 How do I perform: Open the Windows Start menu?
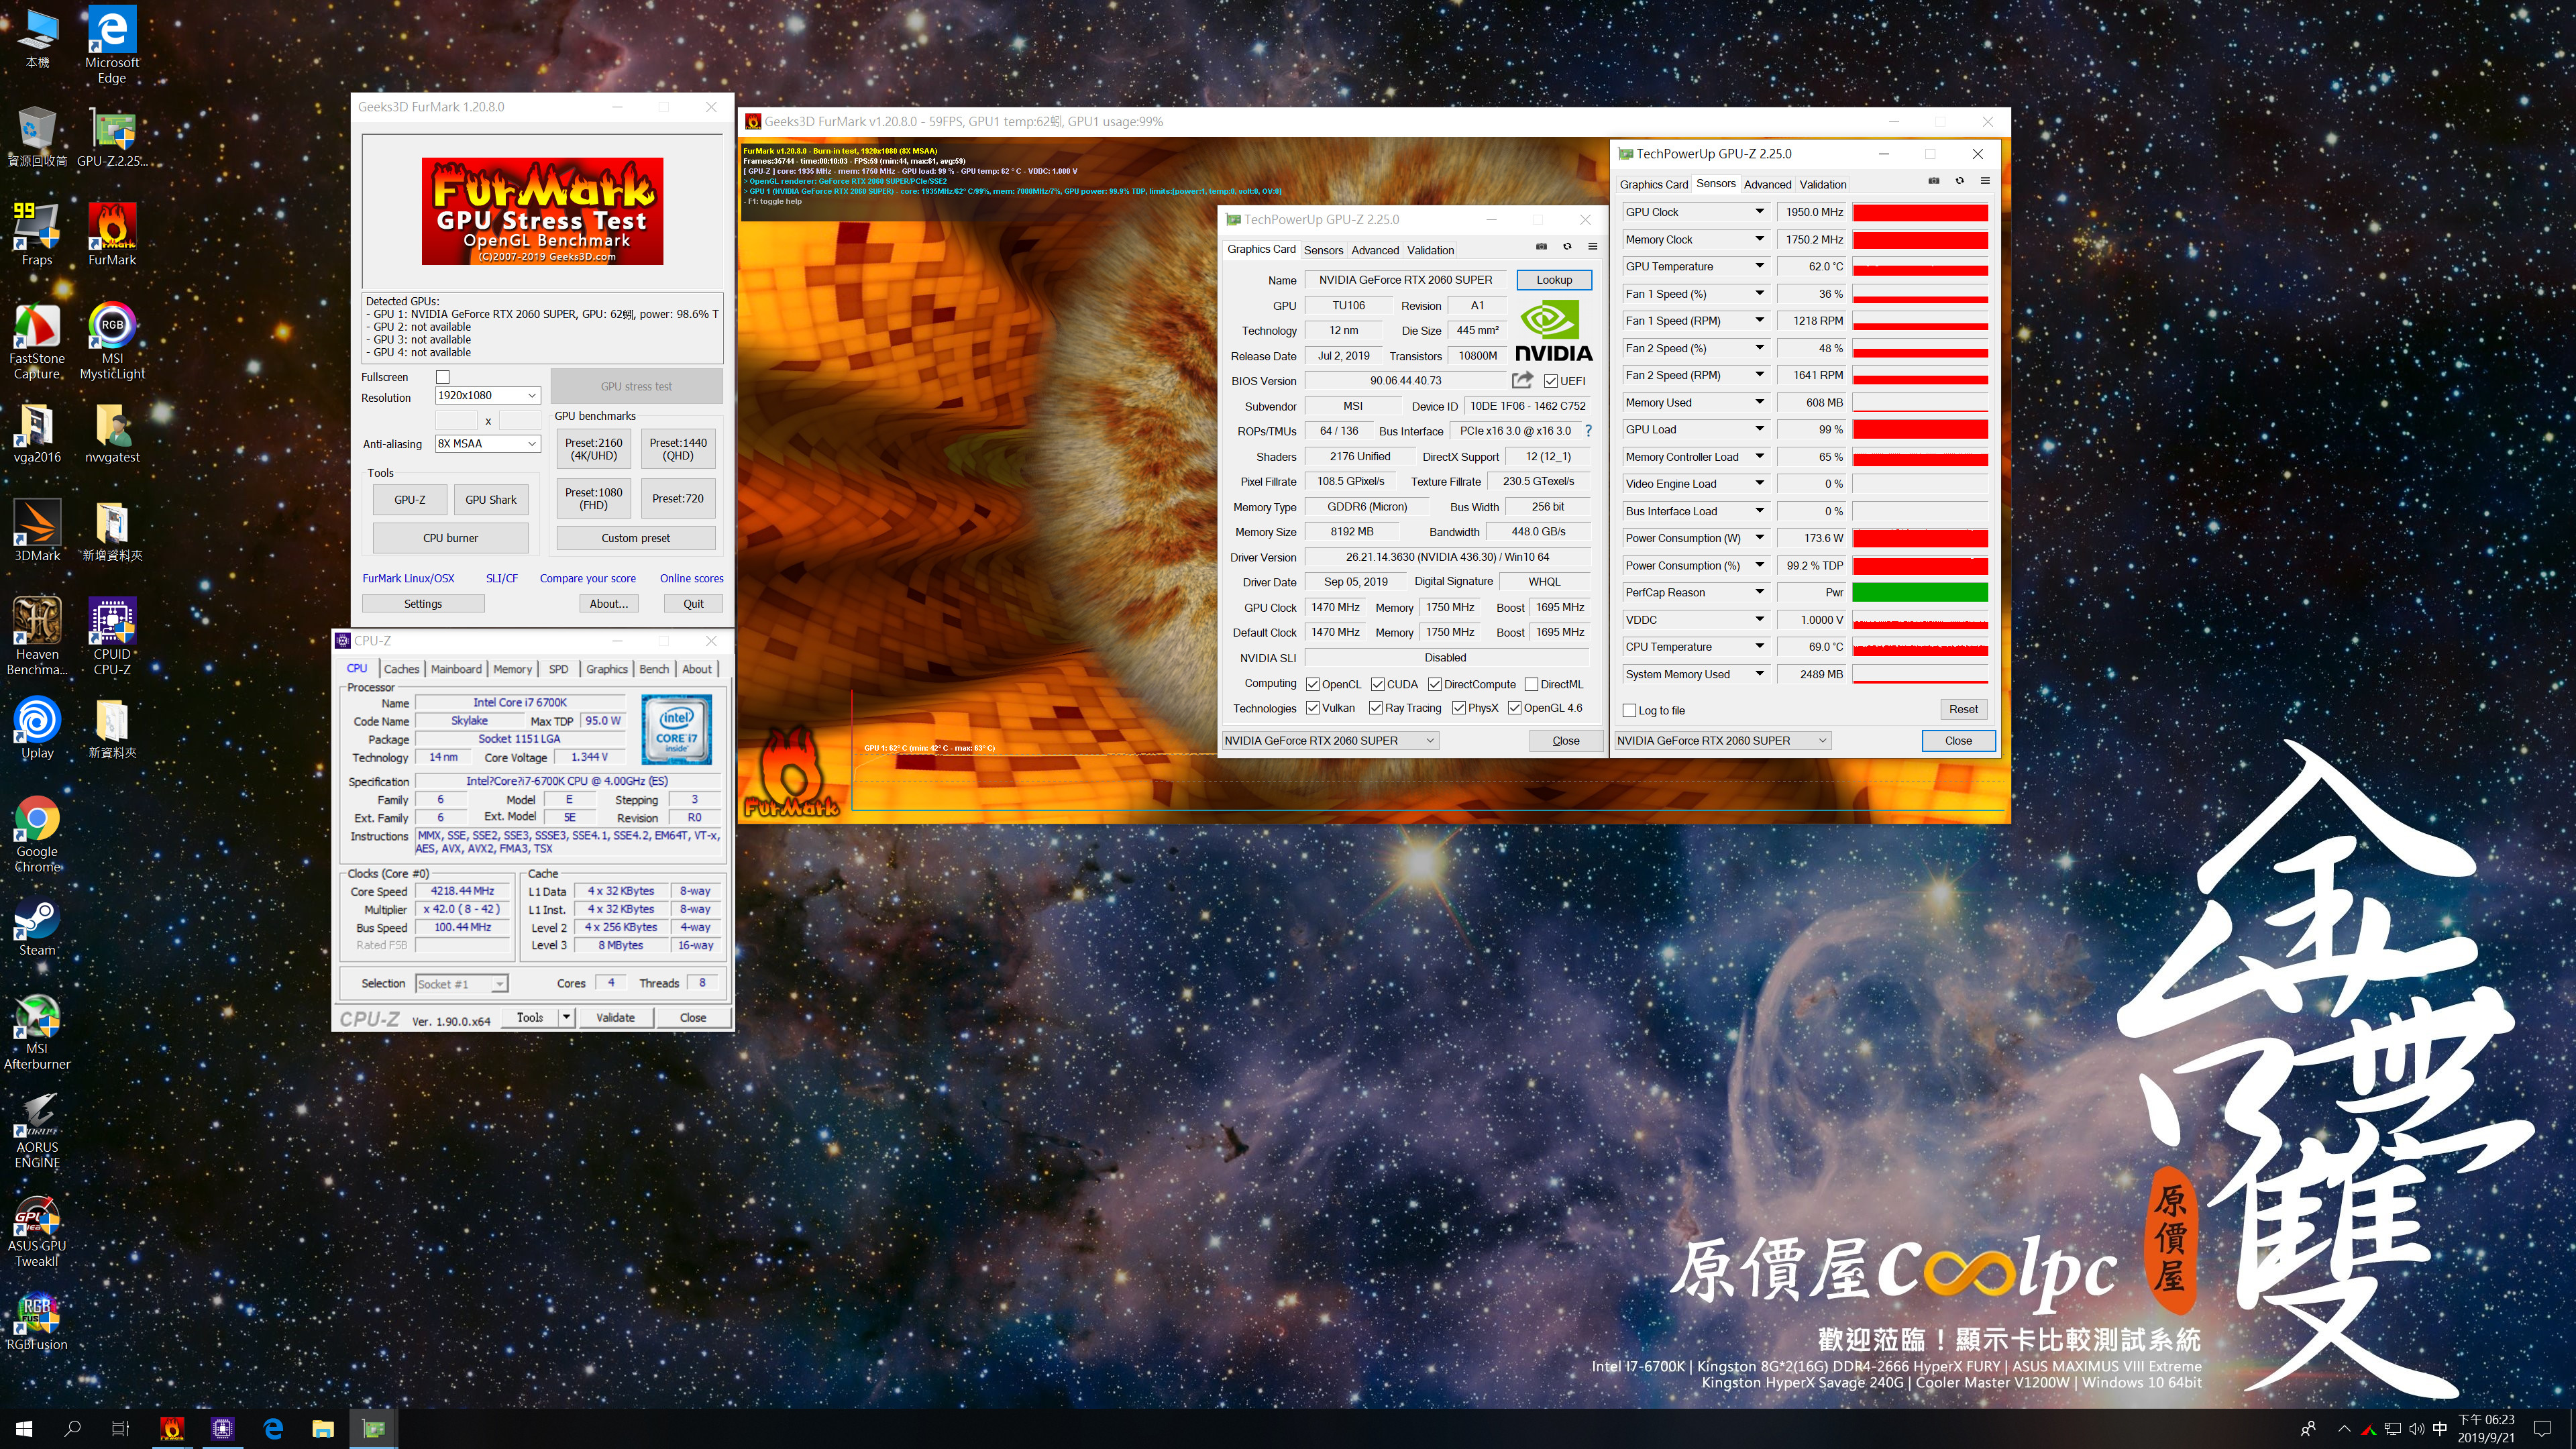pyautogui.click(x=24, y=1428)
